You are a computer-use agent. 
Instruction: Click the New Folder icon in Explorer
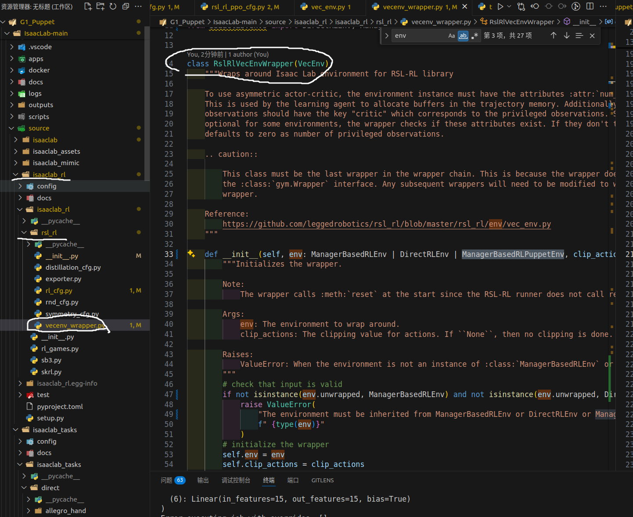click(101, 7)
